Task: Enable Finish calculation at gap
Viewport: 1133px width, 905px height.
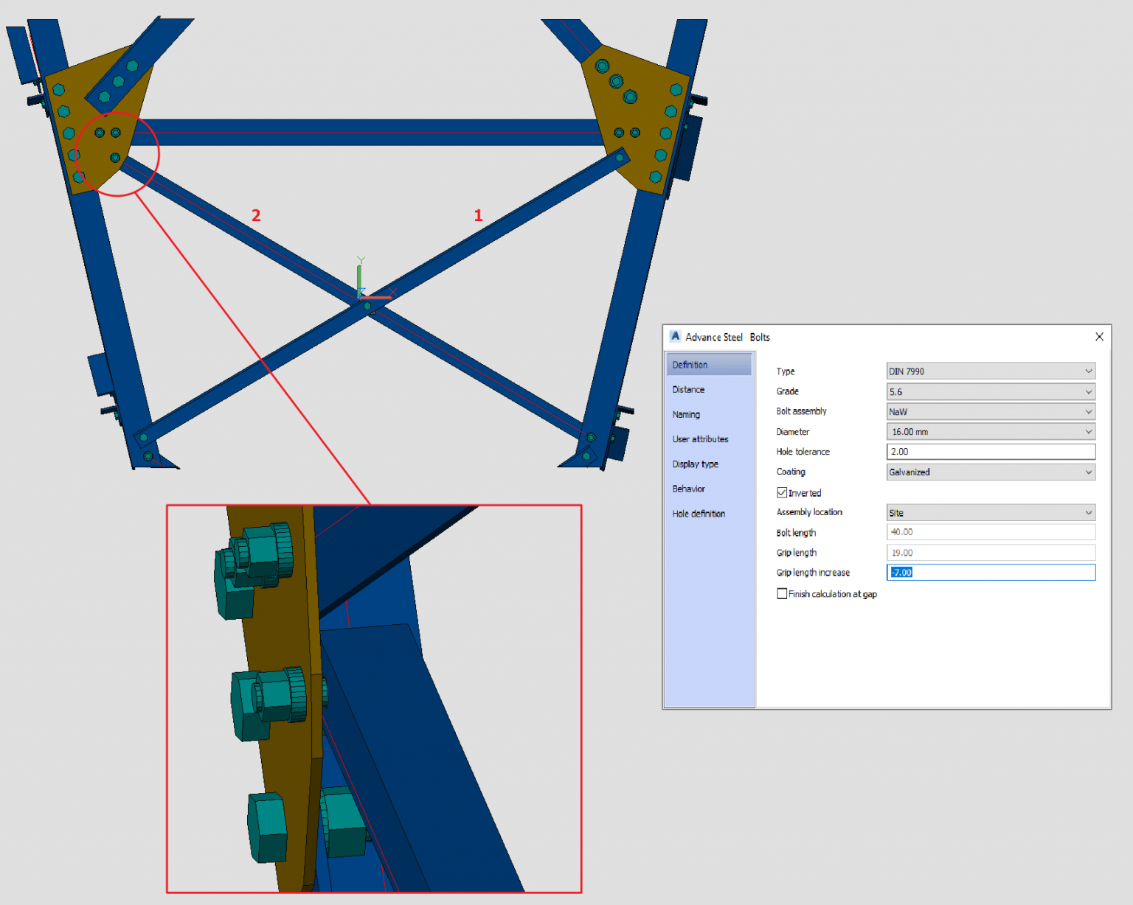Action: click(782, 593)
